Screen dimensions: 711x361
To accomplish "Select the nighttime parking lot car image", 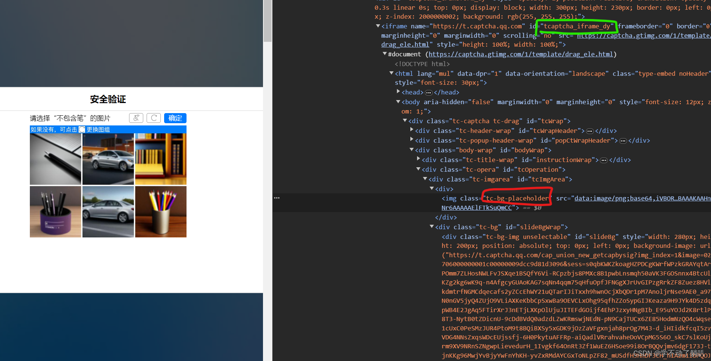I will 108,159.
